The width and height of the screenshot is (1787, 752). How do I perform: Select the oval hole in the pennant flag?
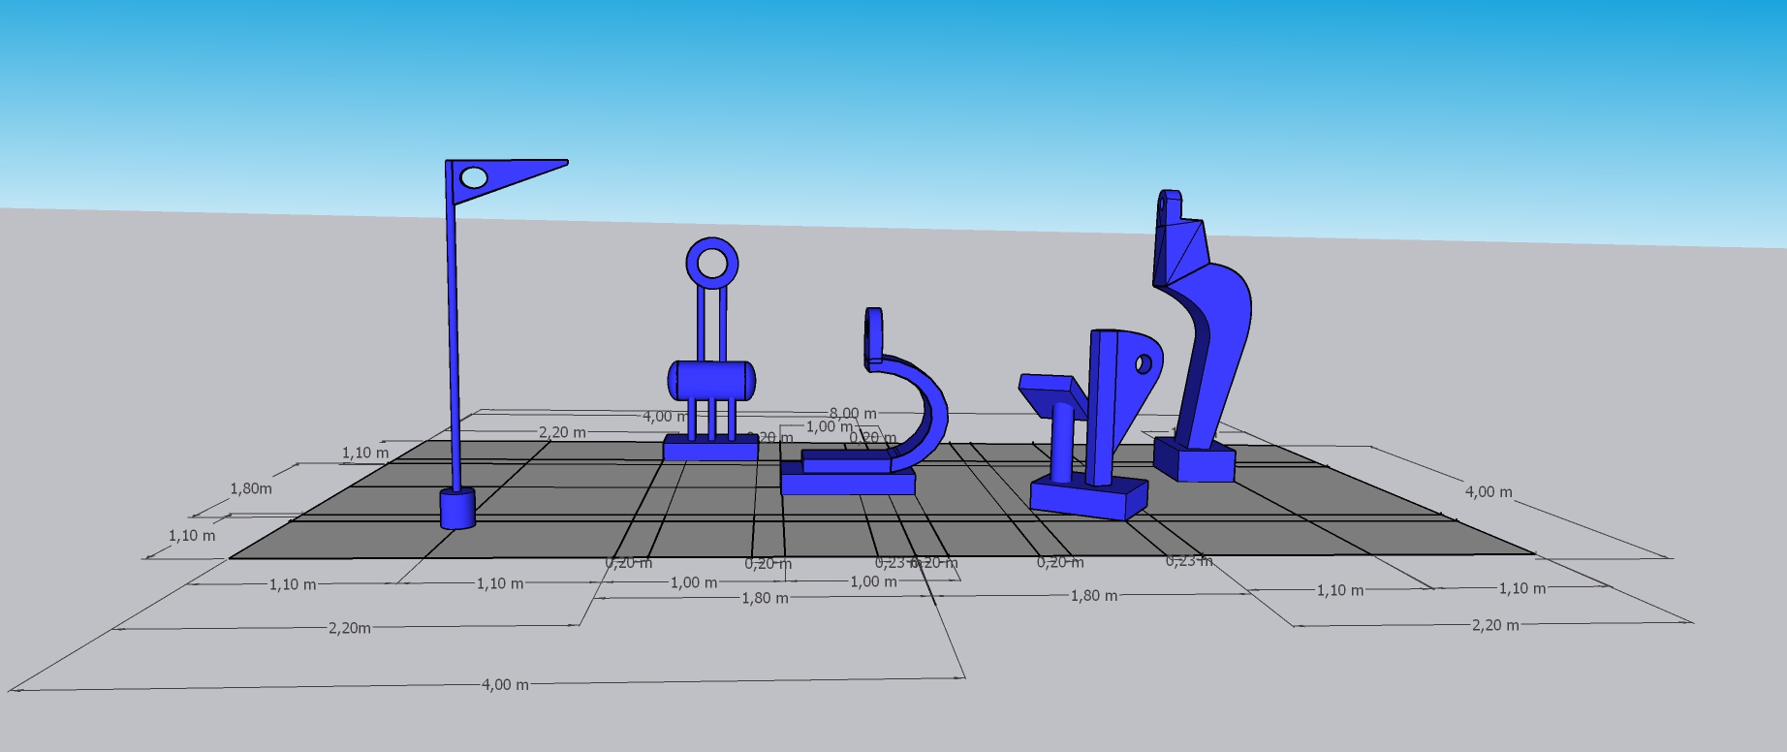point(475,177)
